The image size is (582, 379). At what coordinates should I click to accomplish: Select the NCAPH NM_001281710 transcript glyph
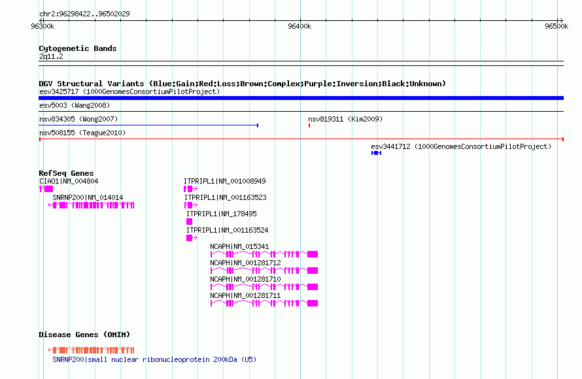(264, 287)
